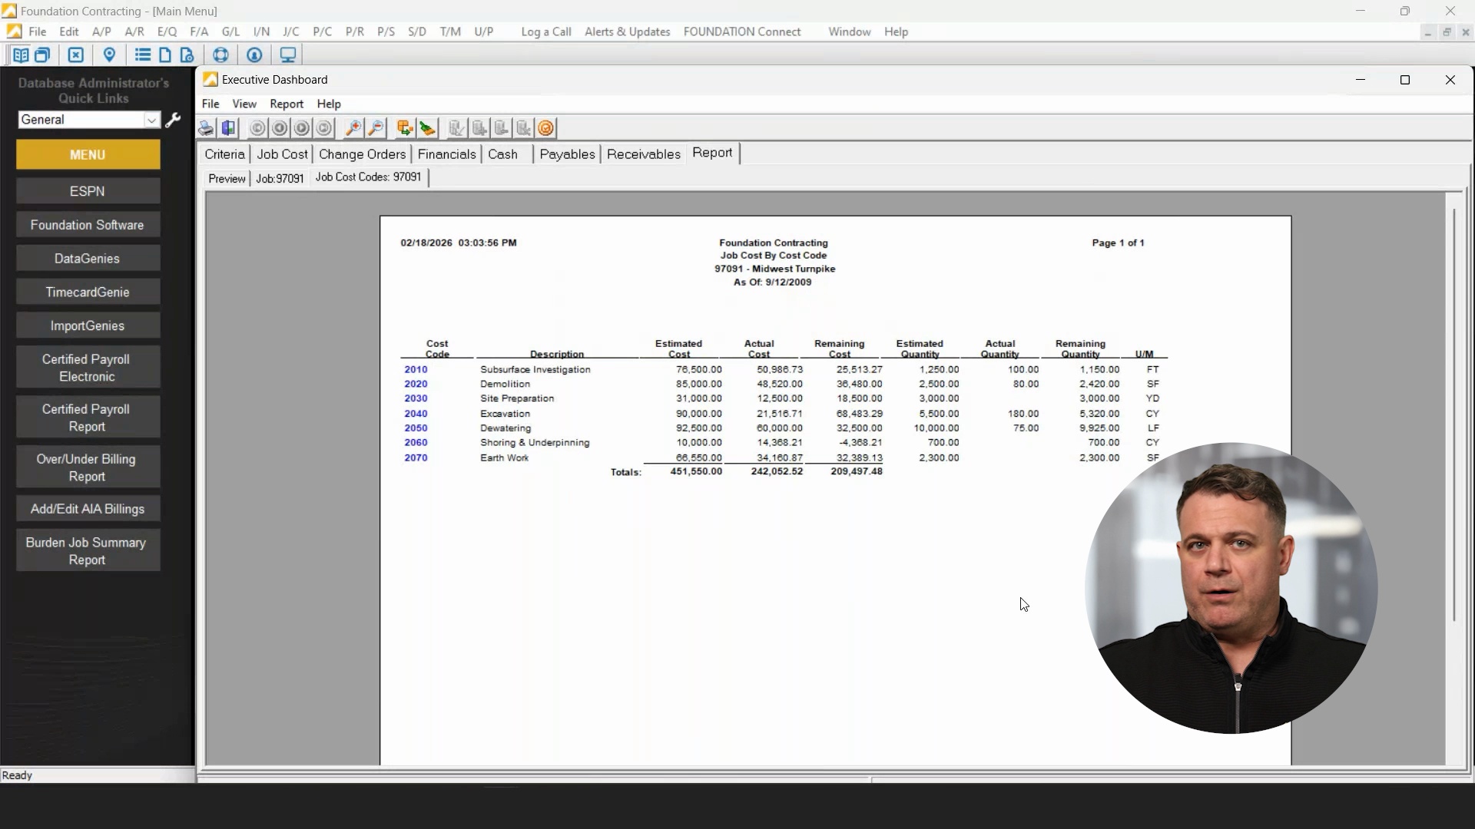The image size is (1475, 829).
Task: Click the wrench icon beside Quick Links
Action: (x=173, y=120)
